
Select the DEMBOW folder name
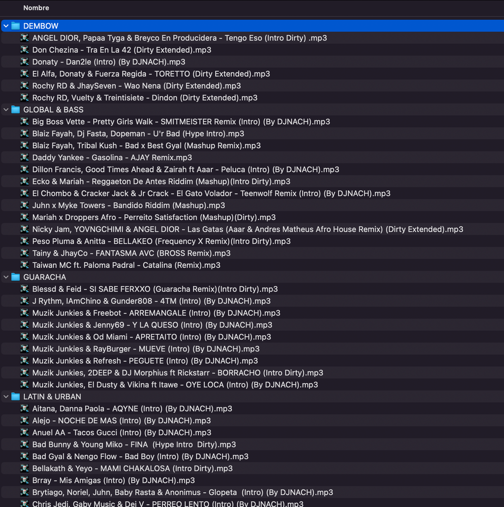[41, 26]
